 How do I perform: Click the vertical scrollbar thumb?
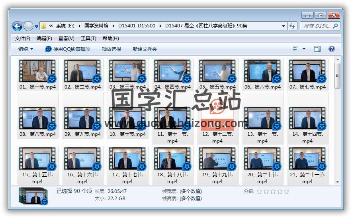click(x=337, y=75)
